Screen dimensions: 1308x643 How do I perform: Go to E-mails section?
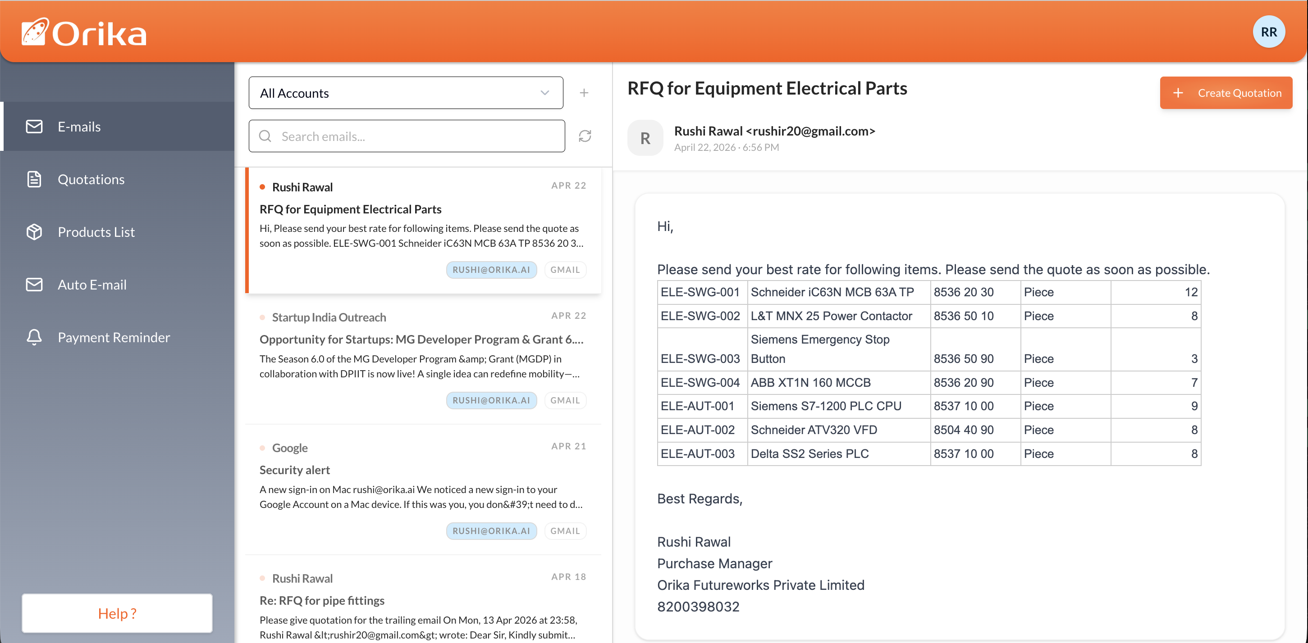(117, 126)
